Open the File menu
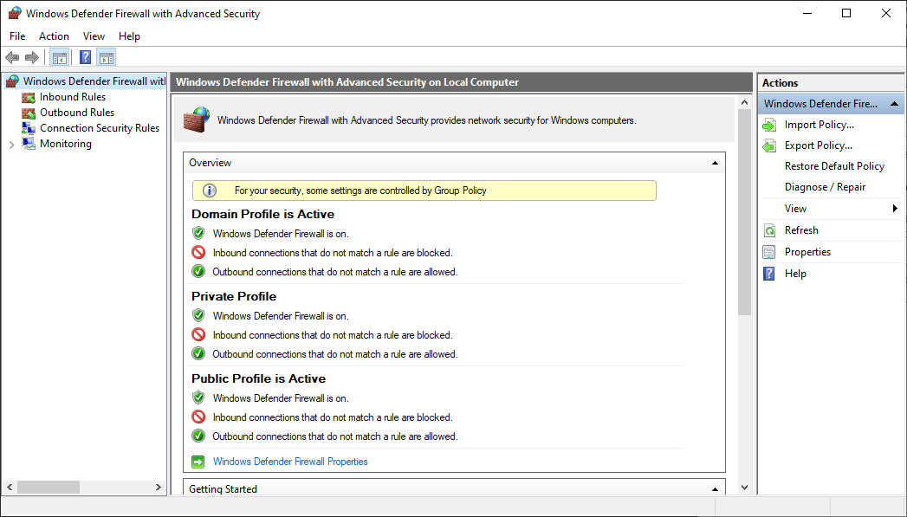Screen dimensions: 907x517 pos(17,36)
